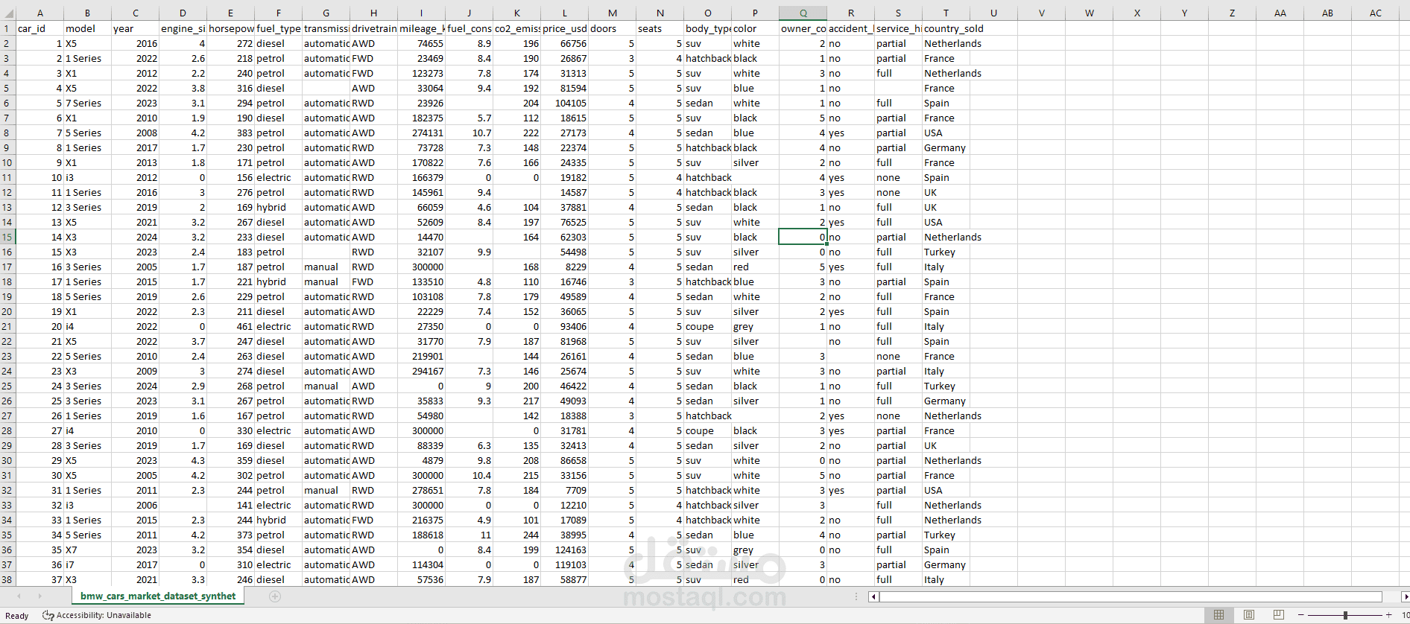The image size is (1410, 624).
Task: Select column Q header
Action: [x=803, y=13]
